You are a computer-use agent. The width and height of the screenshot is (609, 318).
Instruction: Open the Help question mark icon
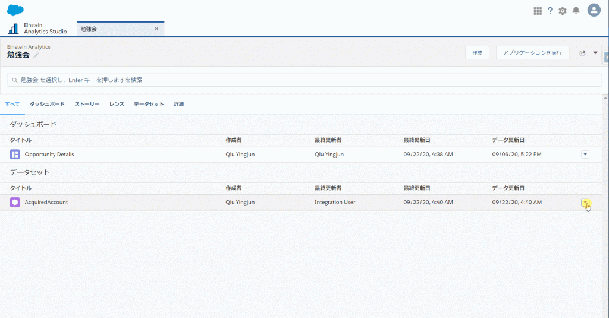click(x=550, y=11)
